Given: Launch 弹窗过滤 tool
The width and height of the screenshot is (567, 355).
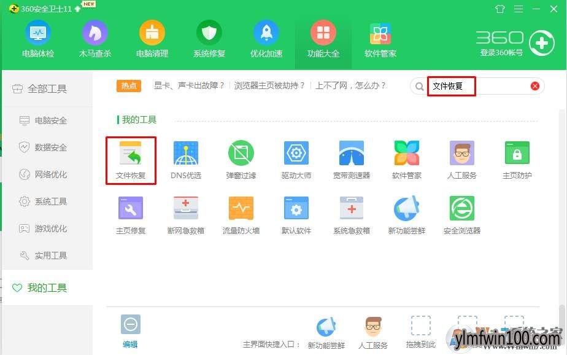Looking at the screenshot, I should (241, 160).
